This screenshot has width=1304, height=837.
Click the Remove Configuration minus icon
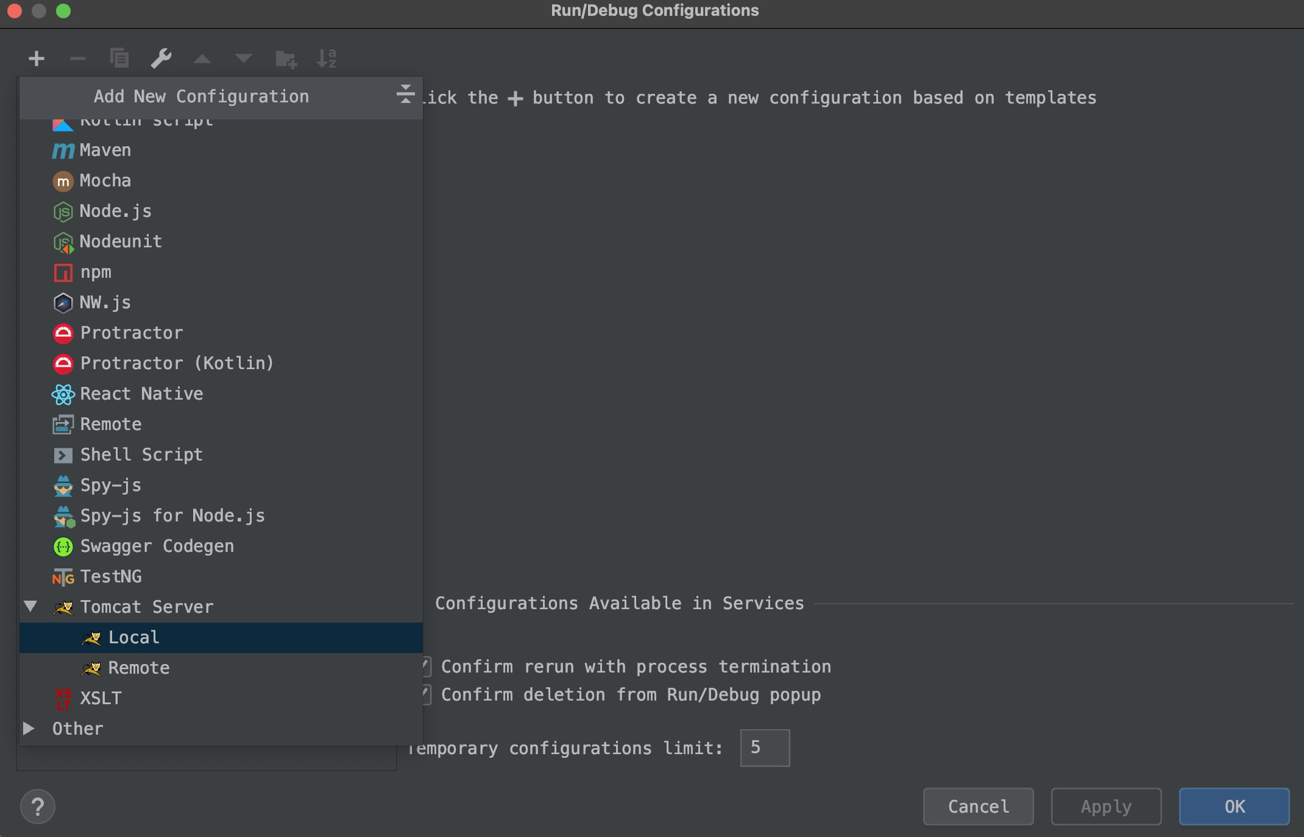pyautogui.click(x=78, y=58)
